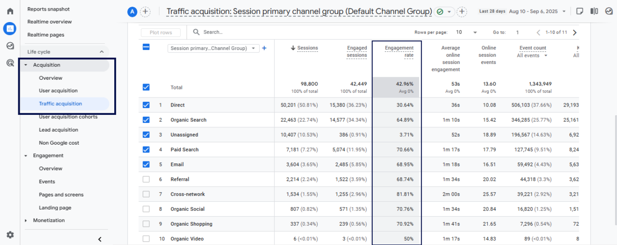Check the Cross-network row checkbox
Viewport: 617px width, 245px height.
coord(146,194)
